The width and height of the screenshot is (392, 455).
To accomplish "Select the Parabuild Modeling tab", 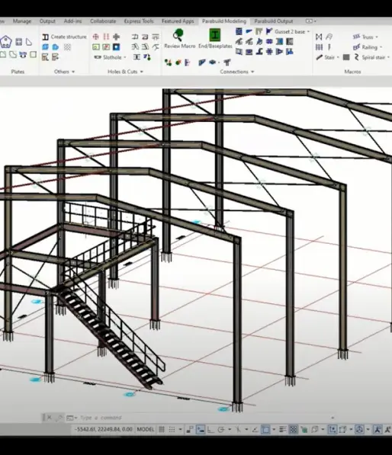I will (224, 21).
